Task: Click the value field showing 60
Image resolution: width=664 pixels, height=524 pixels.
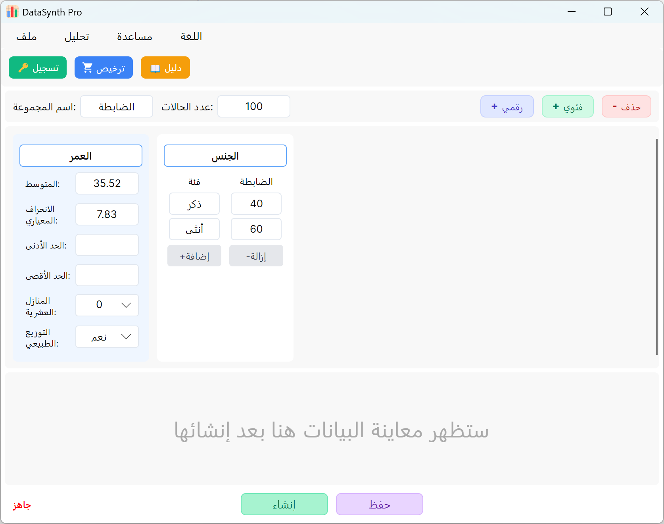Action: tap(256, 229)
